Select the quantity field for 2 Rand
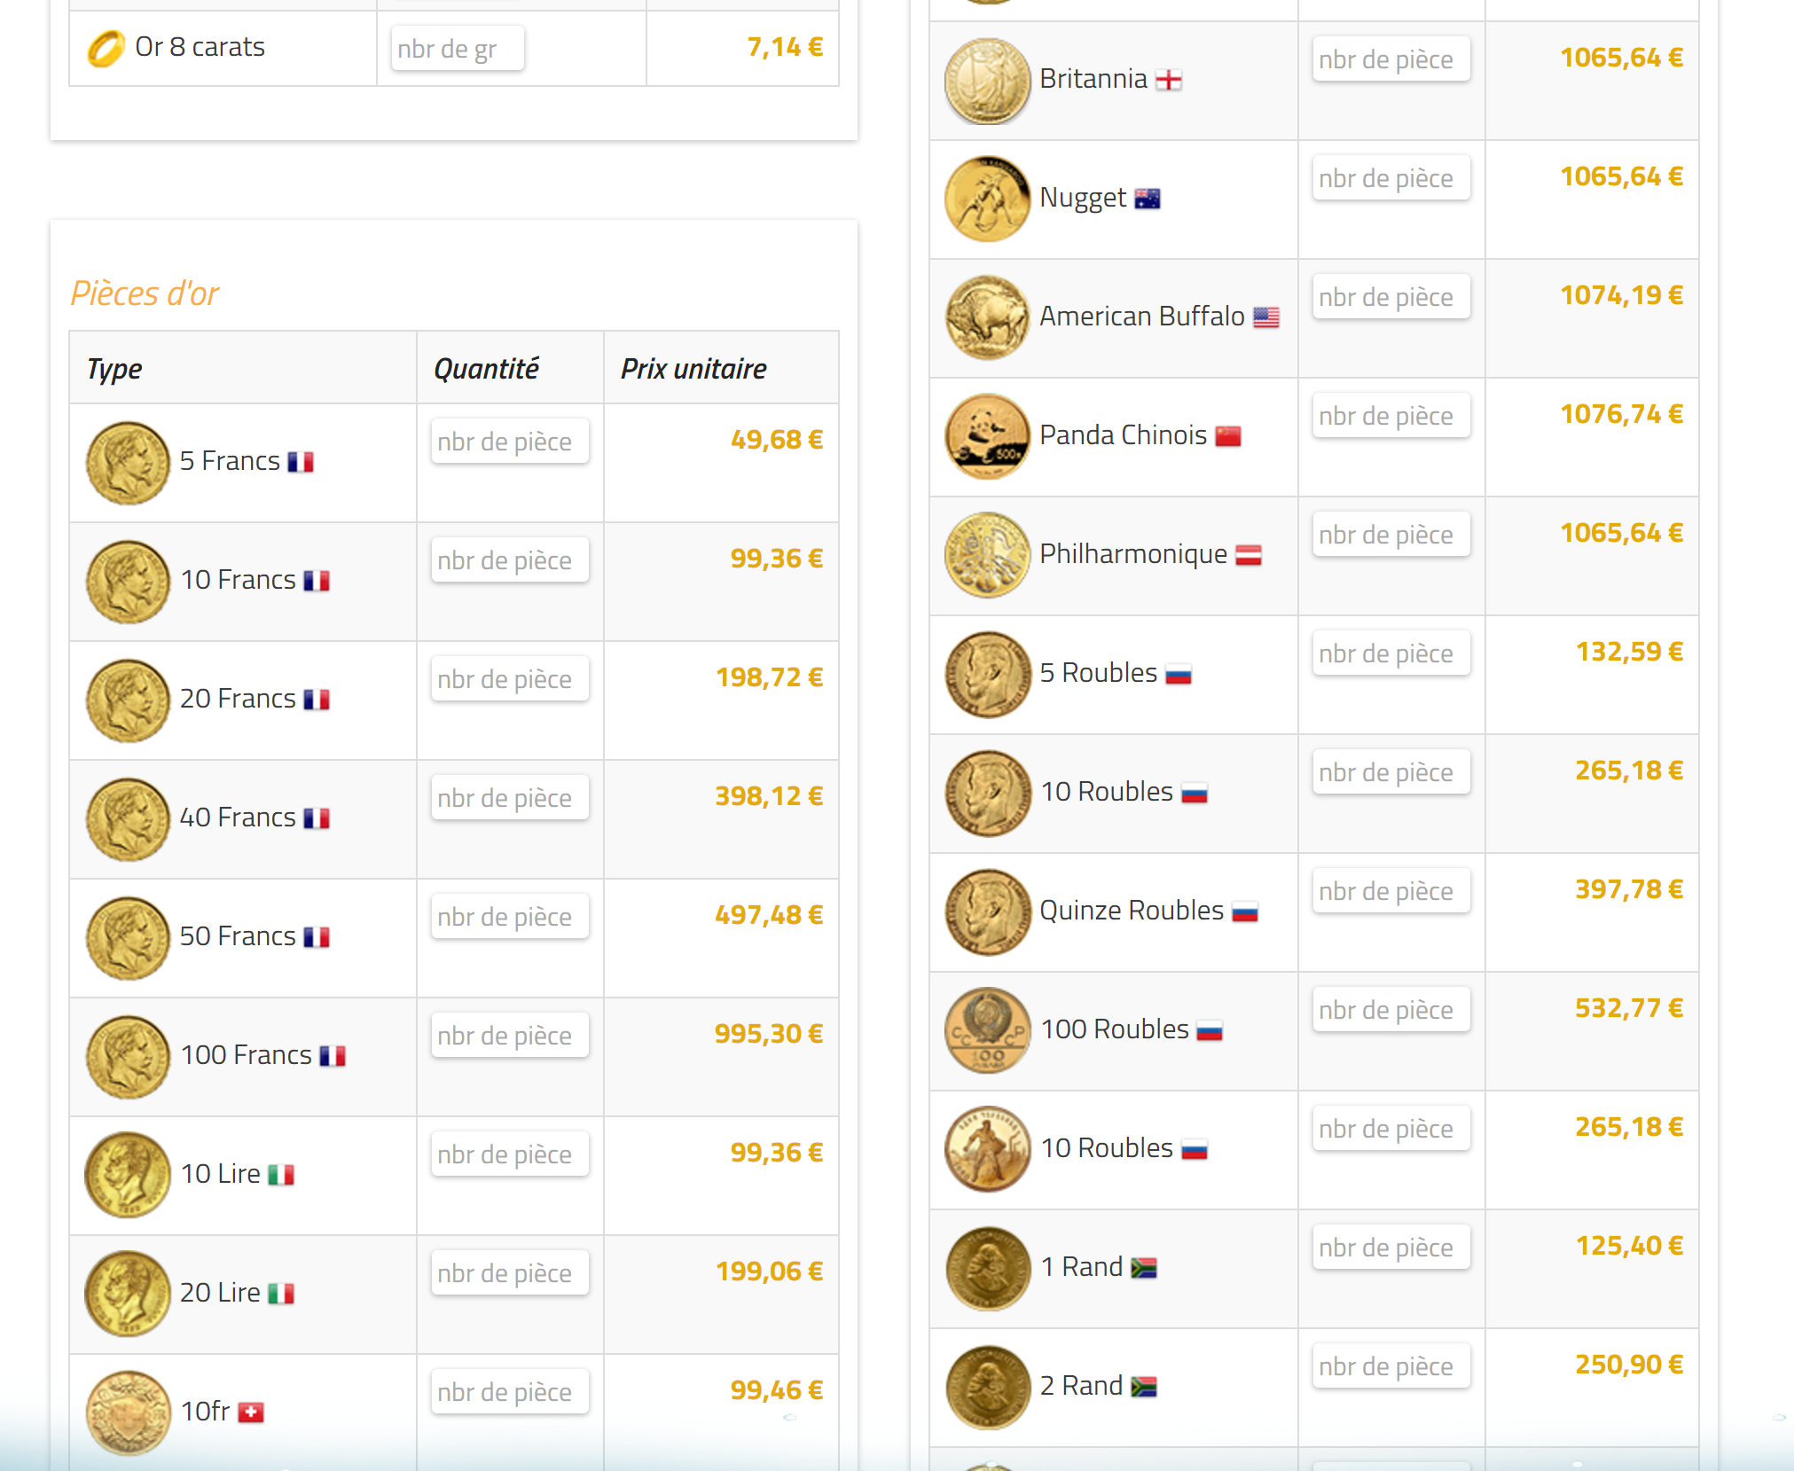The height and width of the screenshot is (1471, 1794). pyautogui.click(x=1391, y=1365)
